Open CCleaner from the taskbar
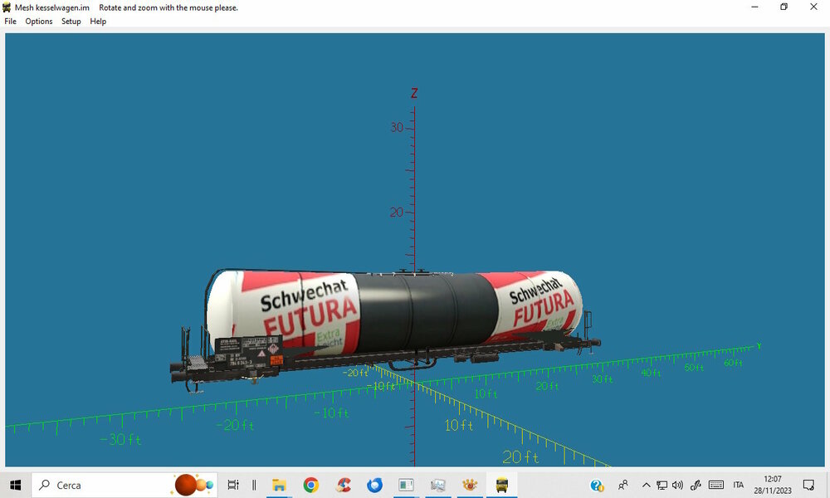The height and width of the screenshot is (498, 830). (343, 485)
